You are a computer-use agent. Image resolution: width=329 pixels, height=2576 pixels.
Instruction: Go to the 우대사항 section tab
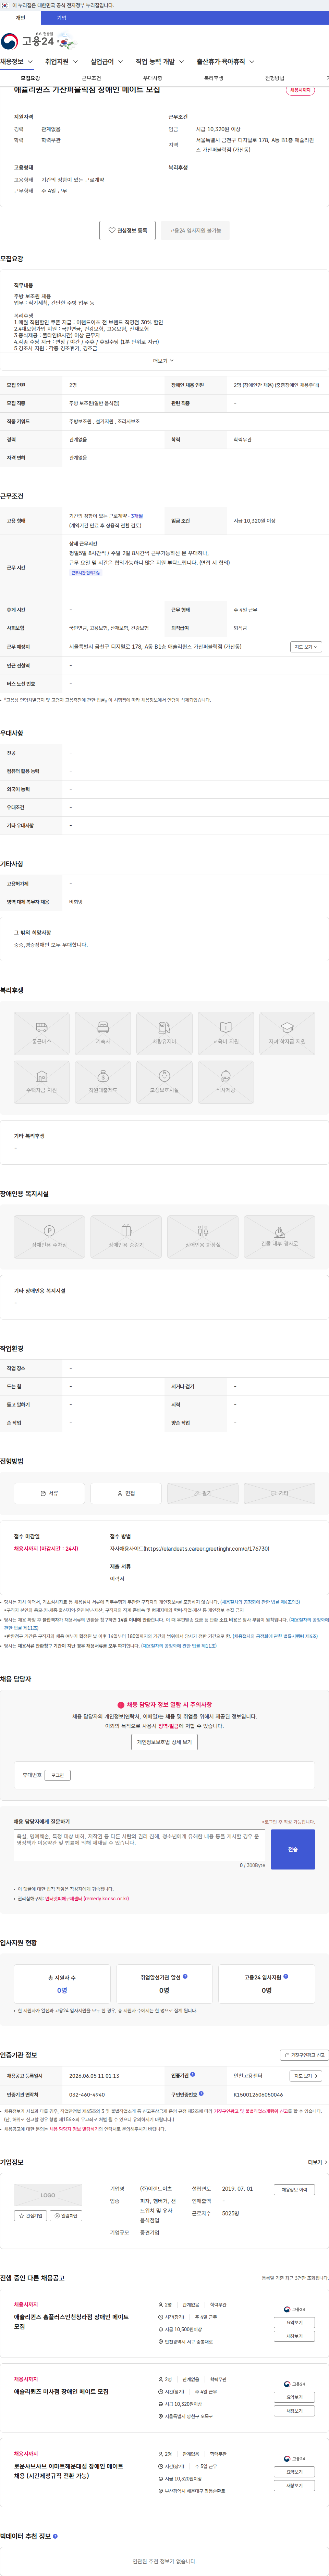(x=152, y=78)
